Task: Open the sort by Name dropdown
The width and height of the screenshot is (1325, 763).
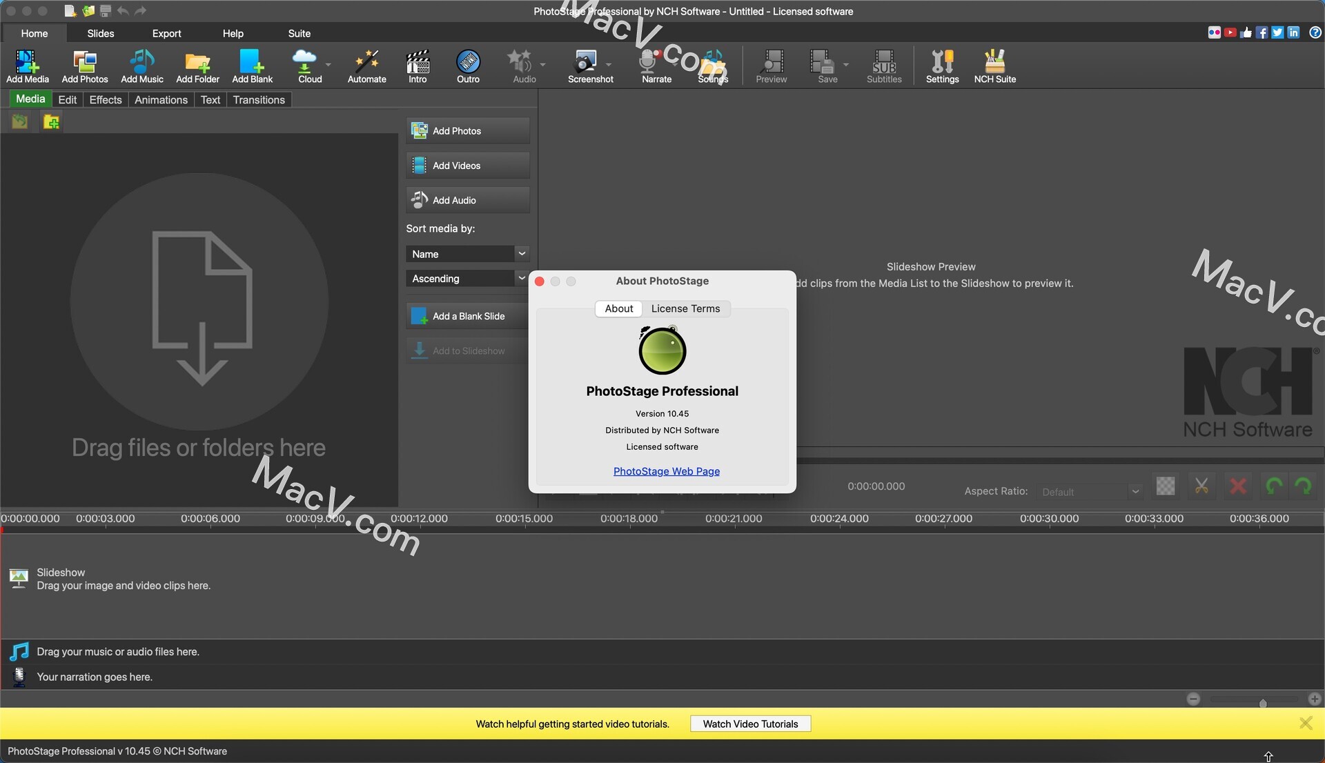Action: [468, 254]
